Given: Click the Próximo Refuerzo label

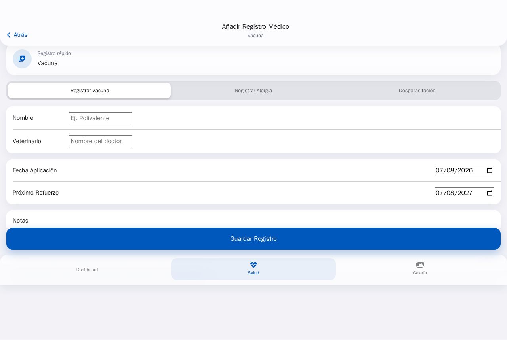Looking at the screenshot, I should pos(36,193).
